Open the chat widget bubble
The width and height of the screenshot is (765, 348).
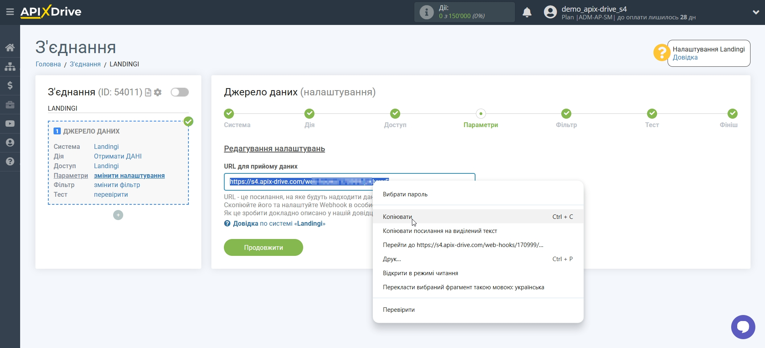click(743, 327)
